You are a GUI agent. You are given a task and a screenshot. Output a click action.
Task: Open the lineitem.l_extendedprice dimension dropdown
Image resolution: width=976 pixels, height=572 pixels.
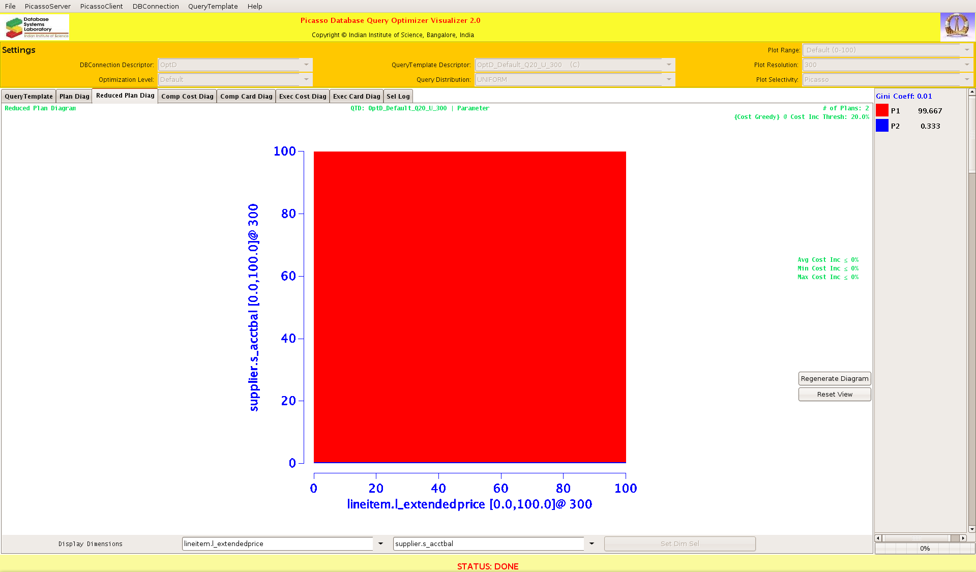point(380,544)
